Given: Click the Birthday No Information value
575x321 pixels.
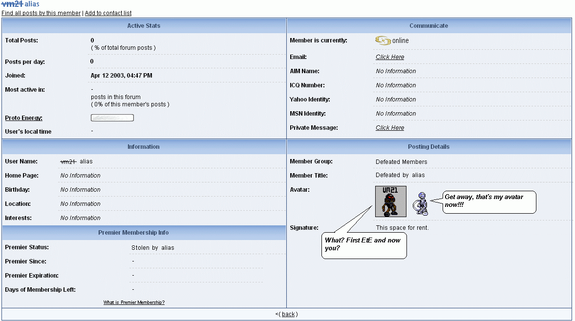Looking at the screenshot, I should point(80,190).
